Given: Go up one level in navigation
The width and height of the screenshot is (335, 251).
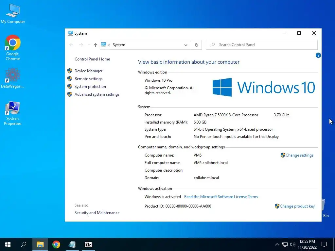Looking at the screenshot, I should click(96, 45).
